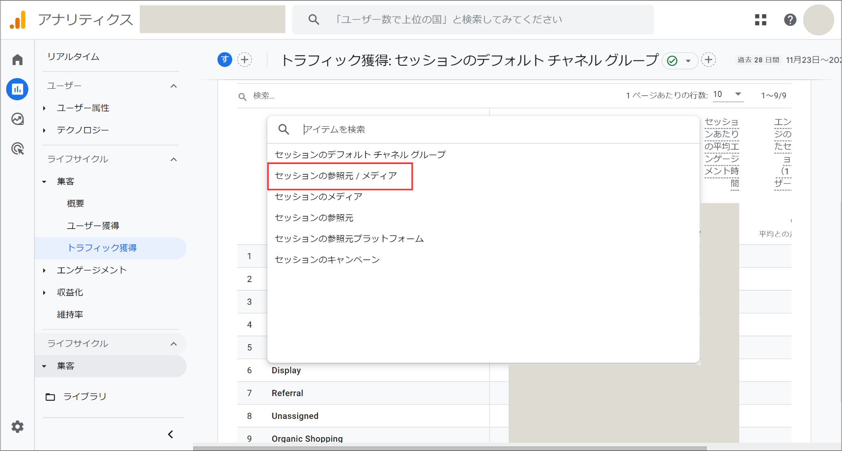
Task: Open dropdown arrow next to green check
Action: coord(688,61)
